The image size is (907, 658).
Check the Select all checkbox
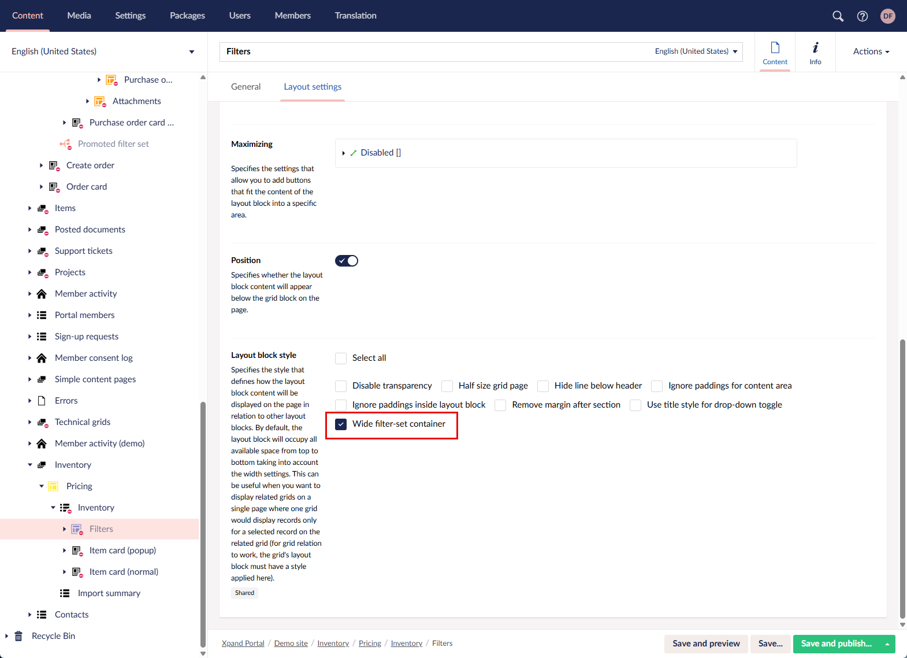(341, 358)
